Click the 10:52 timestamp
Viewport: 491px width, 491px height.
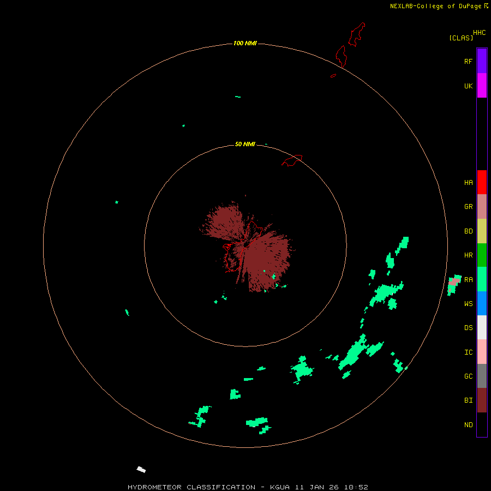pyautogui.click(x=356, y=487)
